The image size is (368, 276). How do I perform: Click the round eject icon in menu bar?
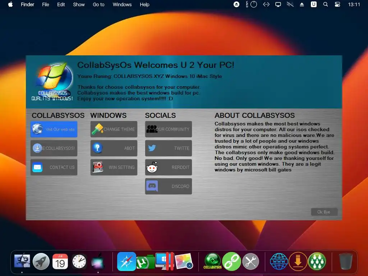(x=236, y=4)
